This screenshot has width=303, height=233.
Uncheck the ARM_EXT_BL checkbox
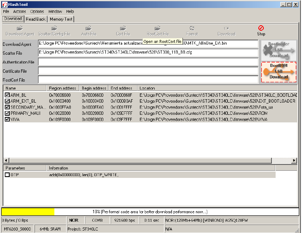tap(7, 101)
